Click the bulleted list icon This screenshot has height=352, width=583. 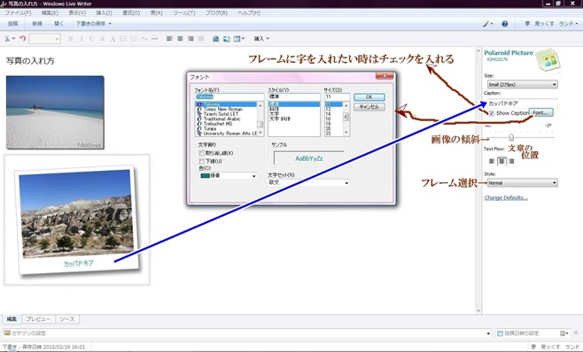pos(134,39)
